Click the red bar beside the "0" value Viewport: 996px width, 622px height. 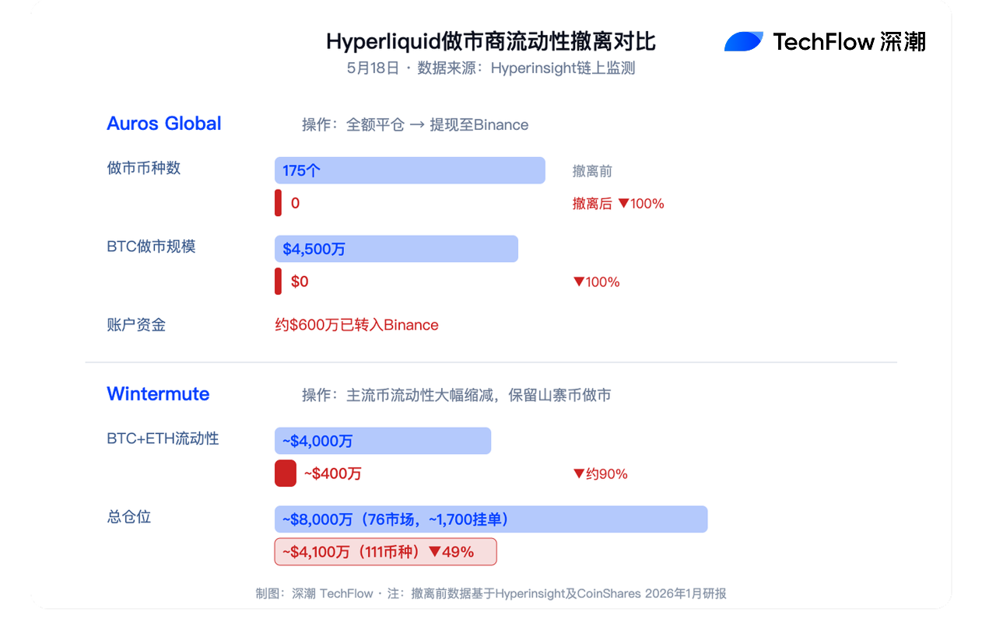[x=279, y=203]
